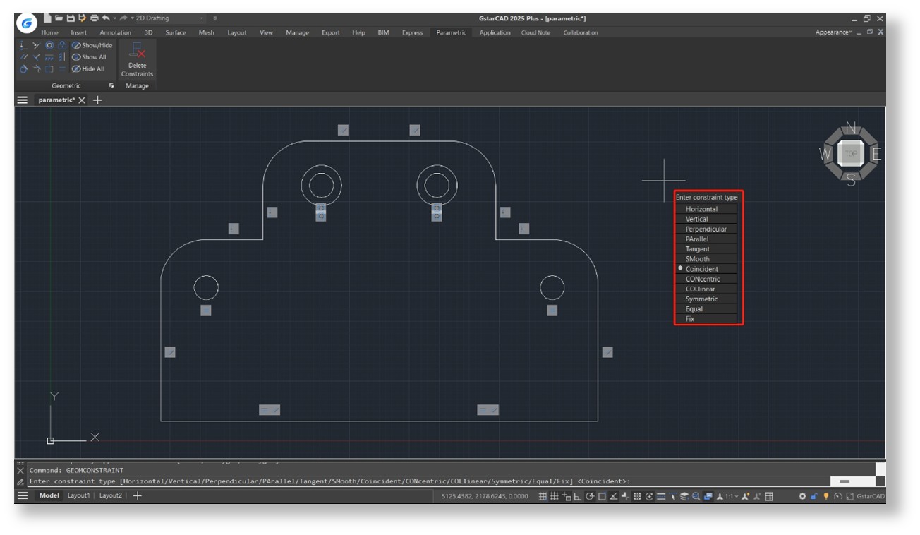This screenshot has height=535, width=920.
Task: Open the GstarCAD application logo menu
Action: [x=28, y=23]
